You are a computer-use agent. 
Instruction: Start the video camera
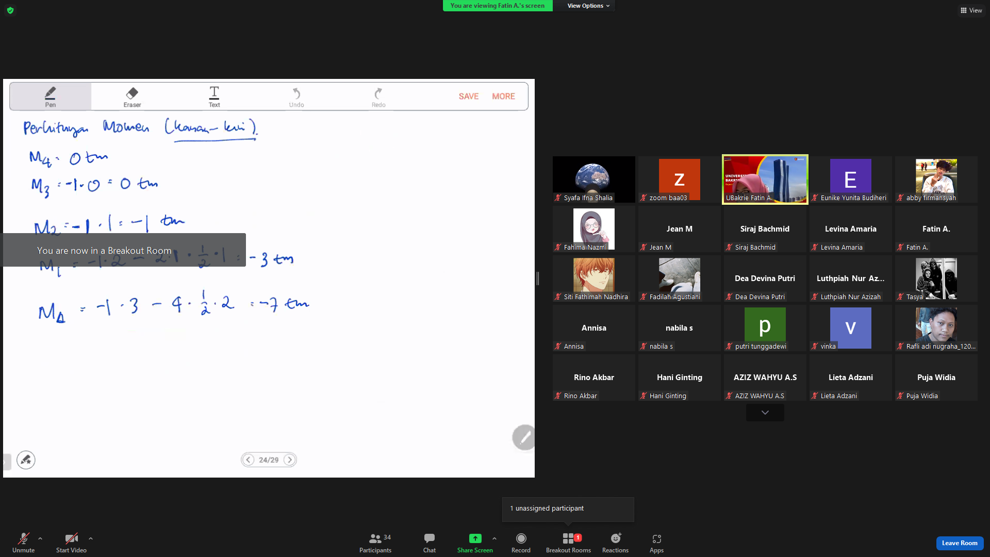71,543
